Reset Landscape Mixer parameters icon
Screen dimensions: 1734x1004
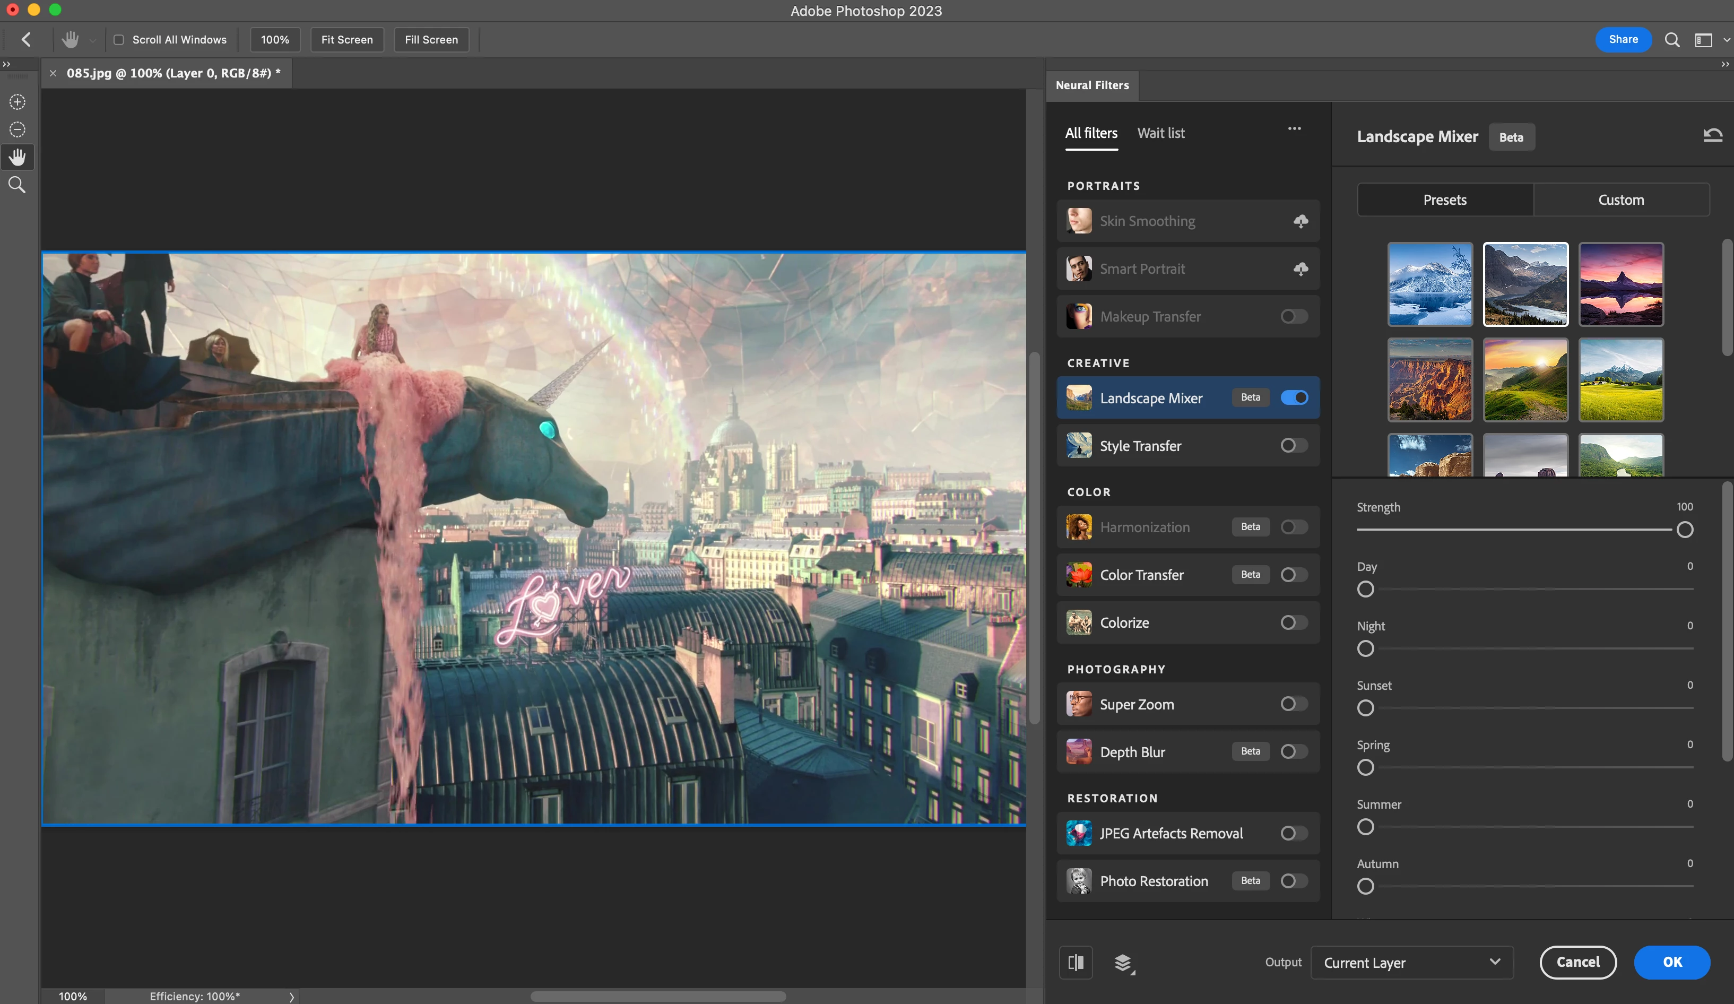1712,135
